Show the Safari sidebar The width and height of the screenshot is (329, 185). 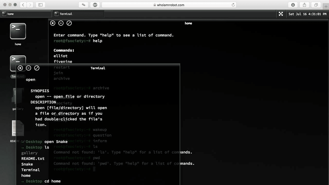pos(40,5)
